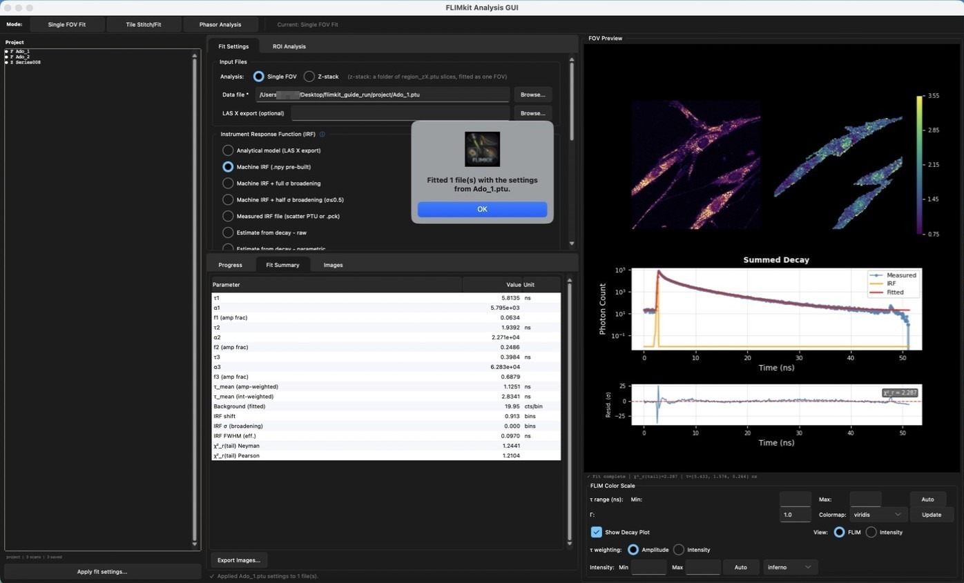Select Estimate from decay - raw option
The image size is (964, 583).
(228, 233)
